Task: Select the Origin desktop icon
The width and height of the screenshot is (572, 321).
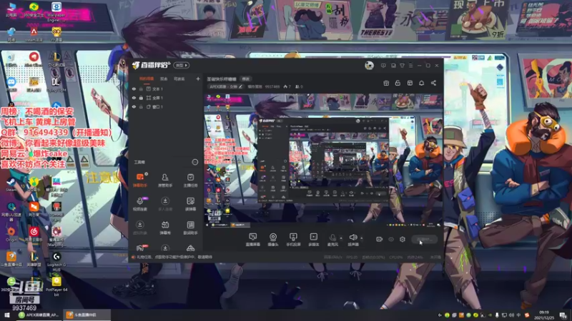Action: point(11,235)
